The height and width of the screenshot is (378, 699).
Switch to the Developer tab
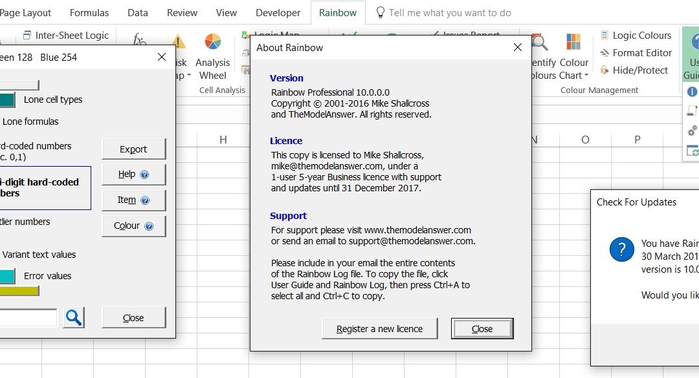coord(278,13)
